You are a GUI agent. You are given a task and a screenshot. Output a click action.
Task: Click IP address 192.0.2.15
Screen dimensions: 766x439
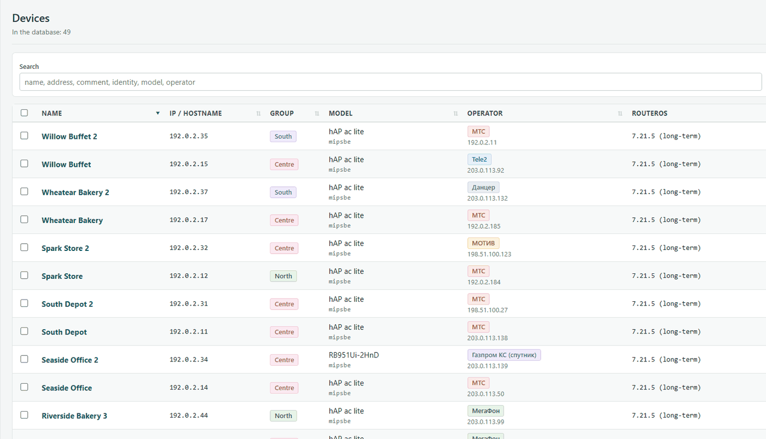[189, 164]
